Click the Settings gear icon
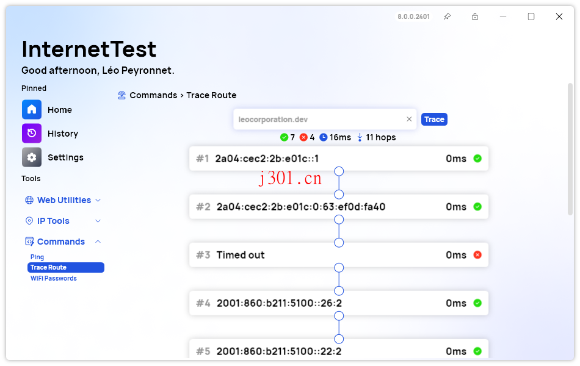Screen dimensions: 580x366 click(31, 157)
